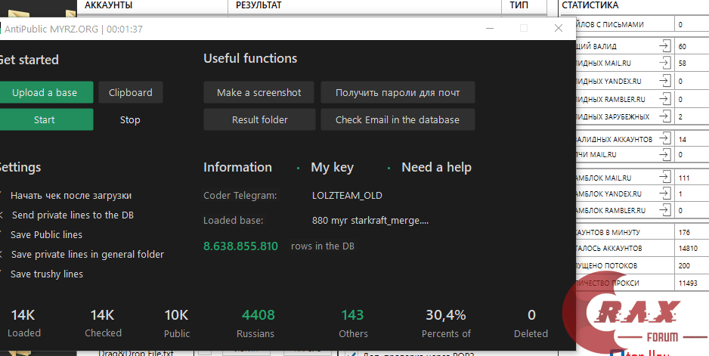
Task: Click the '14K Checked' counter
Action: click(x=103, y=323)
